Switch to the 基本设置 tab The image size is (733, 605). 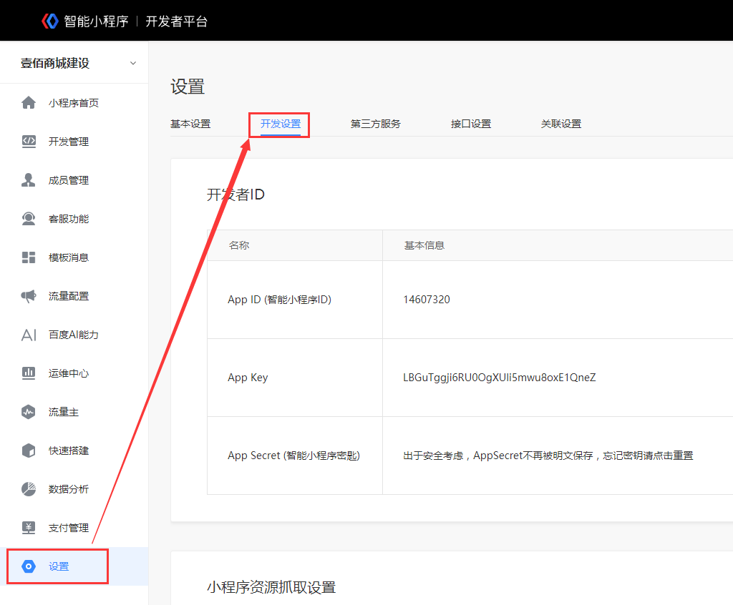coord(190,124)
